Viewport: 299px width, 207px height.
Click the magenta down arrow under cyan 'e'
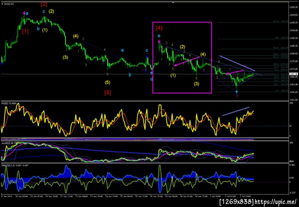[159, 41]
